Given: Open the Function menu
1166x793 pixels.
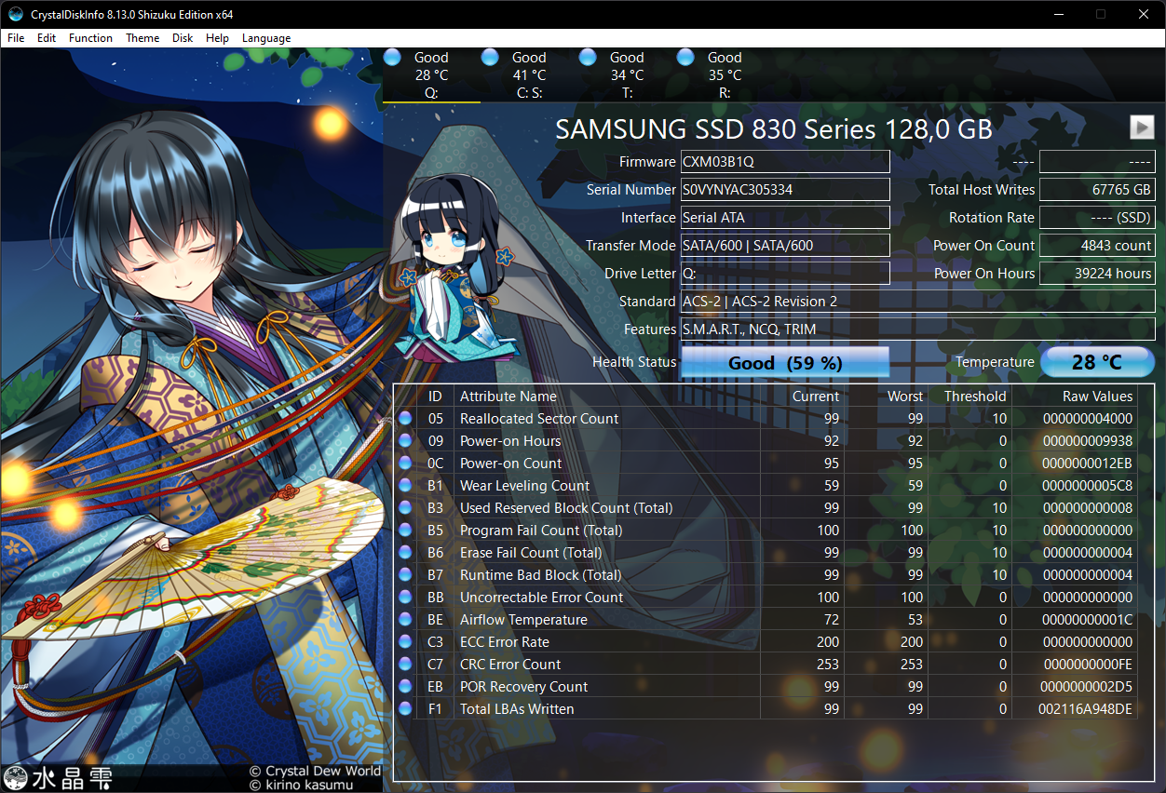Looking at the screenshot, I should [90, 38].
